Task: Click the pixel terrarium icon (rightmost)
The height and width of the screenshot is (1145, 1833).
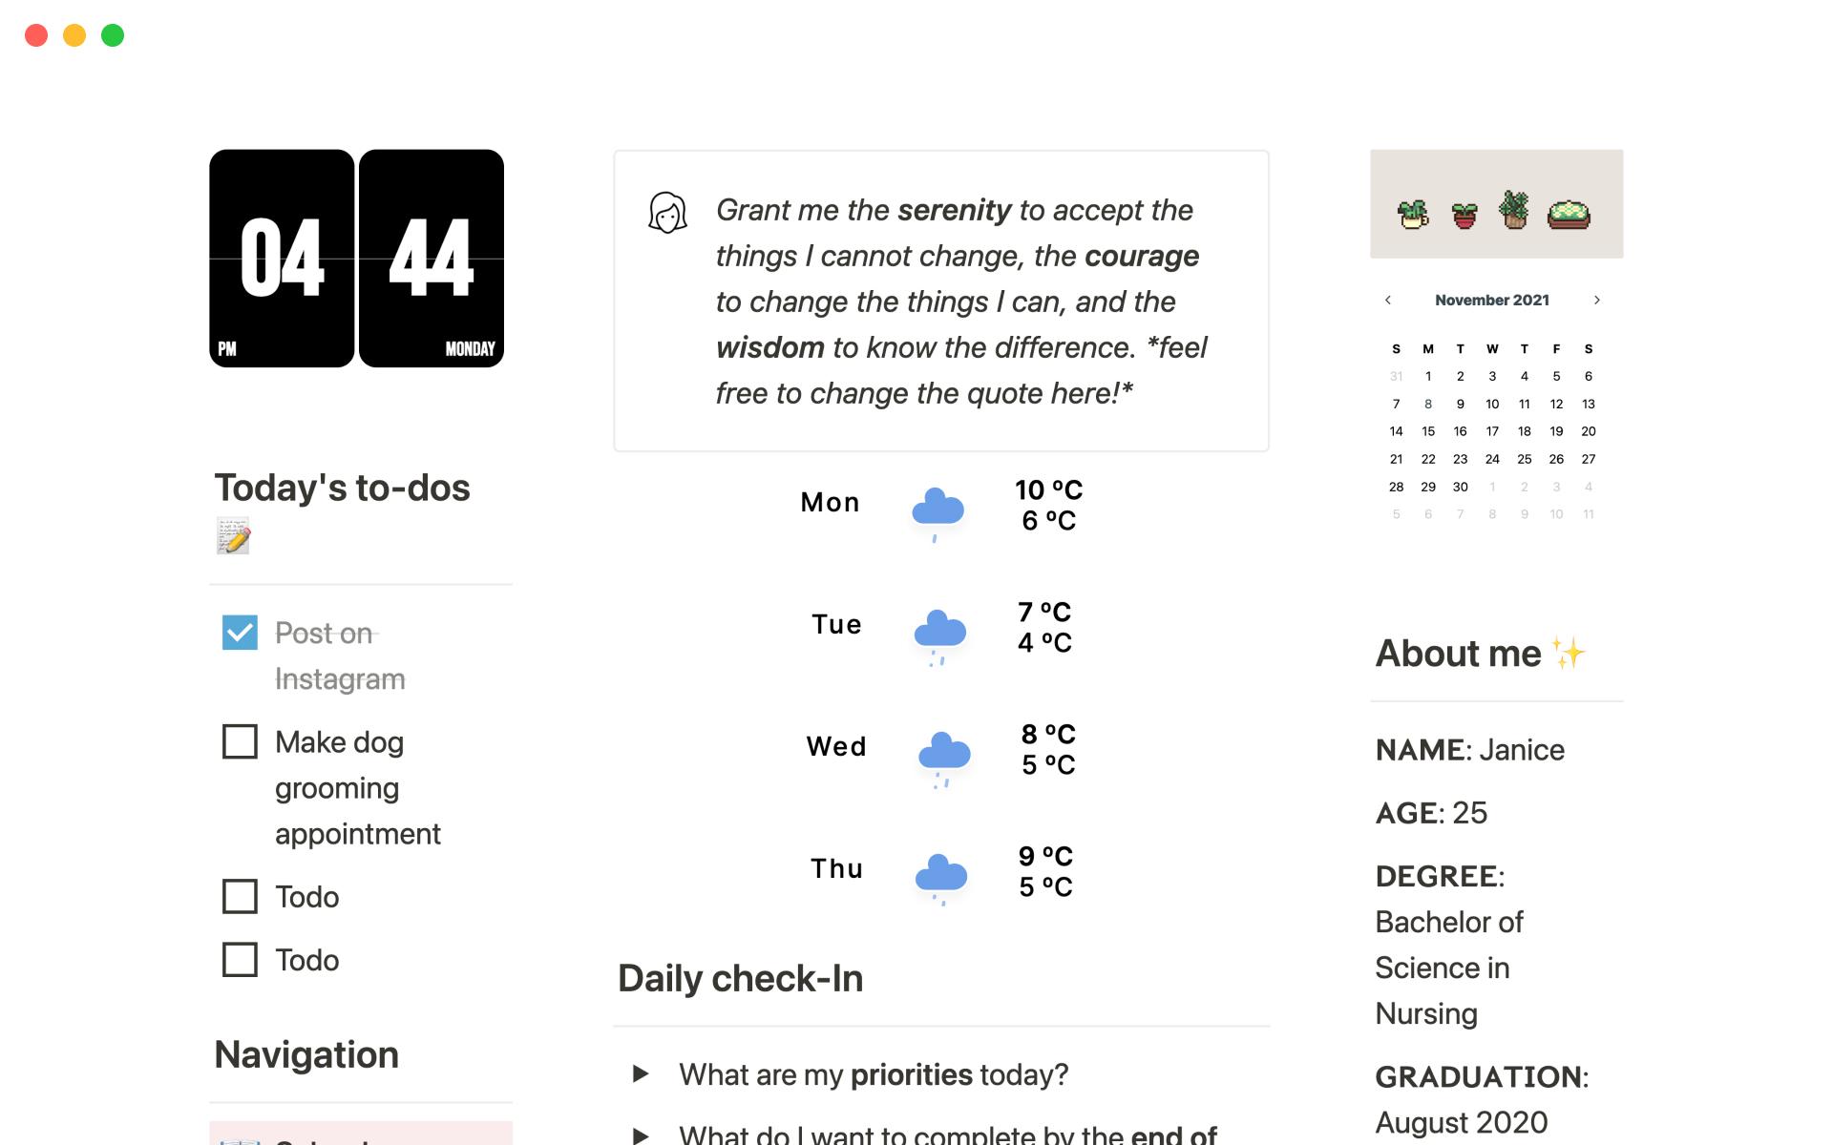Action: pos(1570,211)
